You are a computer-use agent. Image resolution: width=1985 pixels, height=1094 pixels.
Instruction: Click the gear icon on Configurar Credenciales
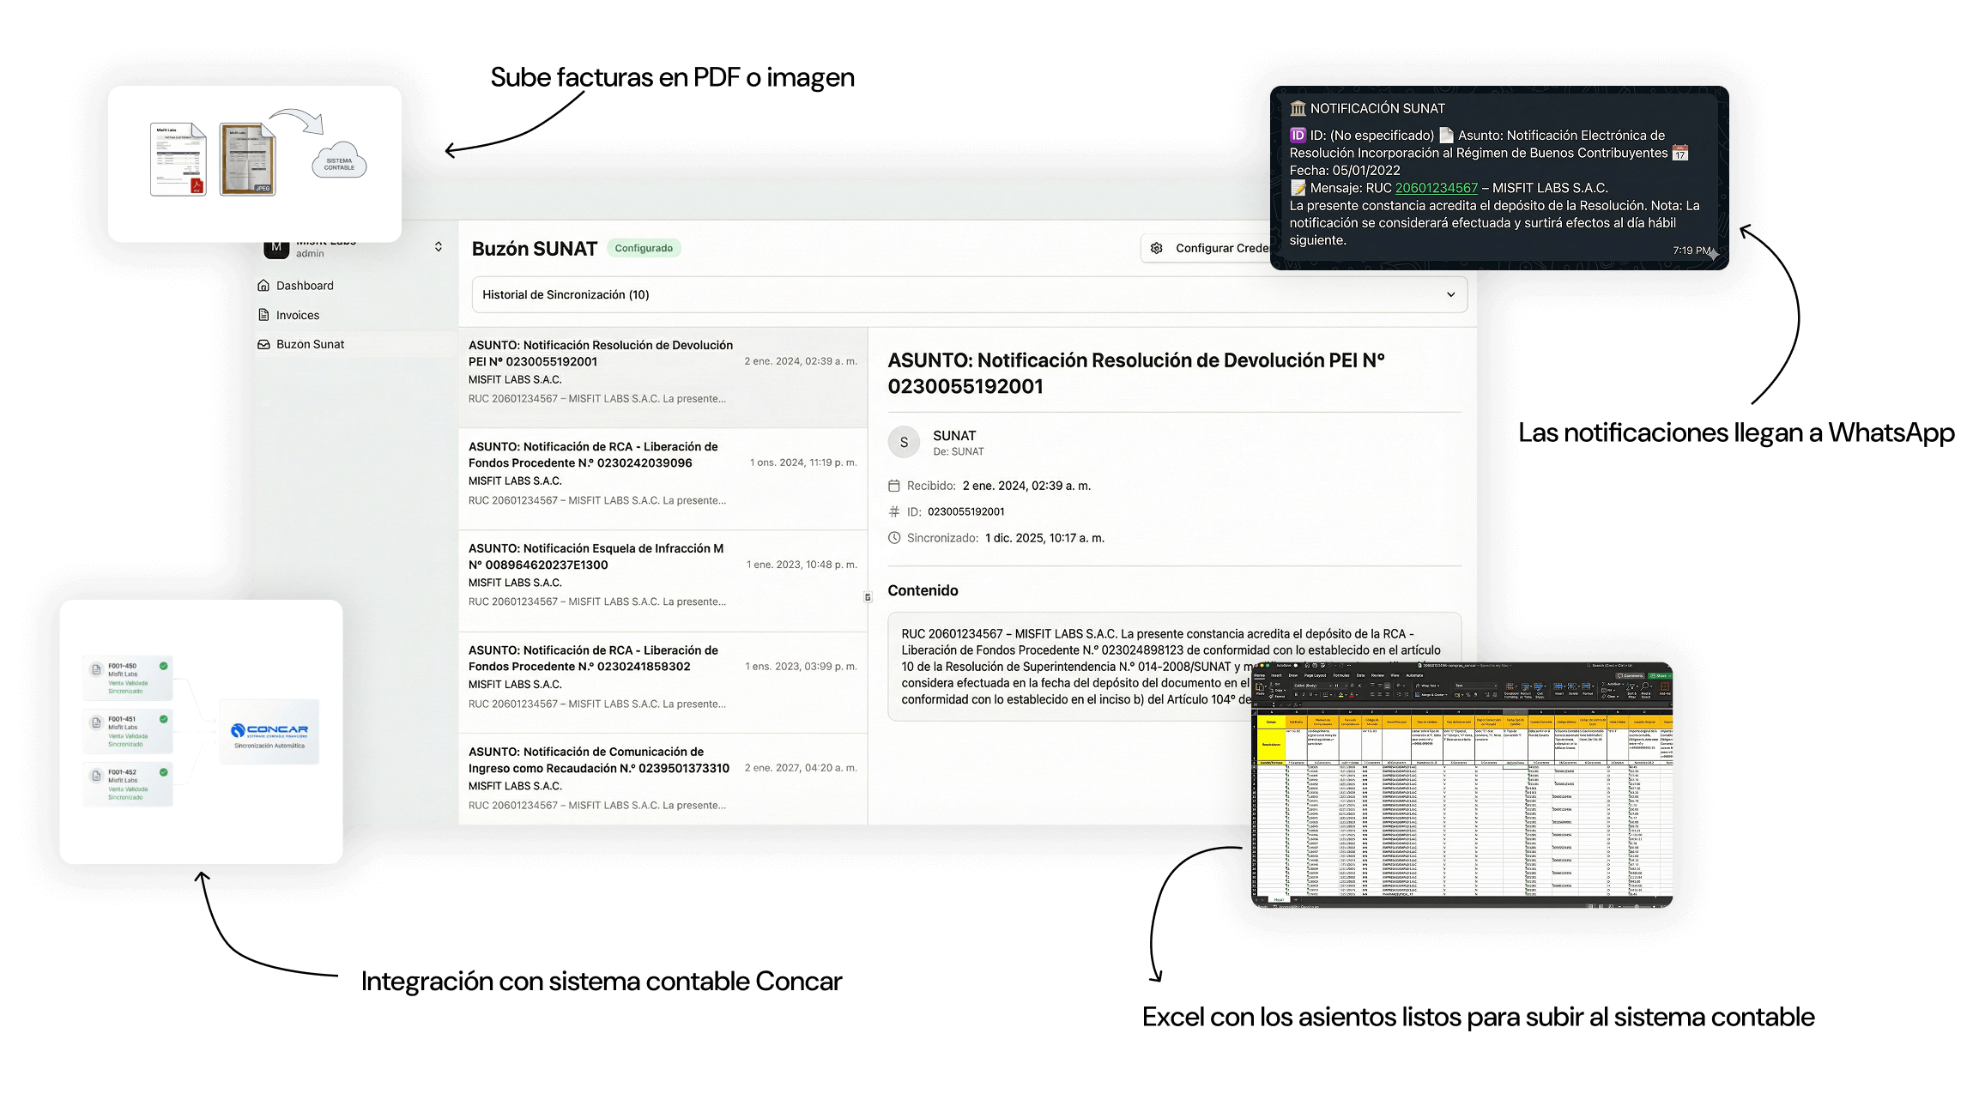1159,248
